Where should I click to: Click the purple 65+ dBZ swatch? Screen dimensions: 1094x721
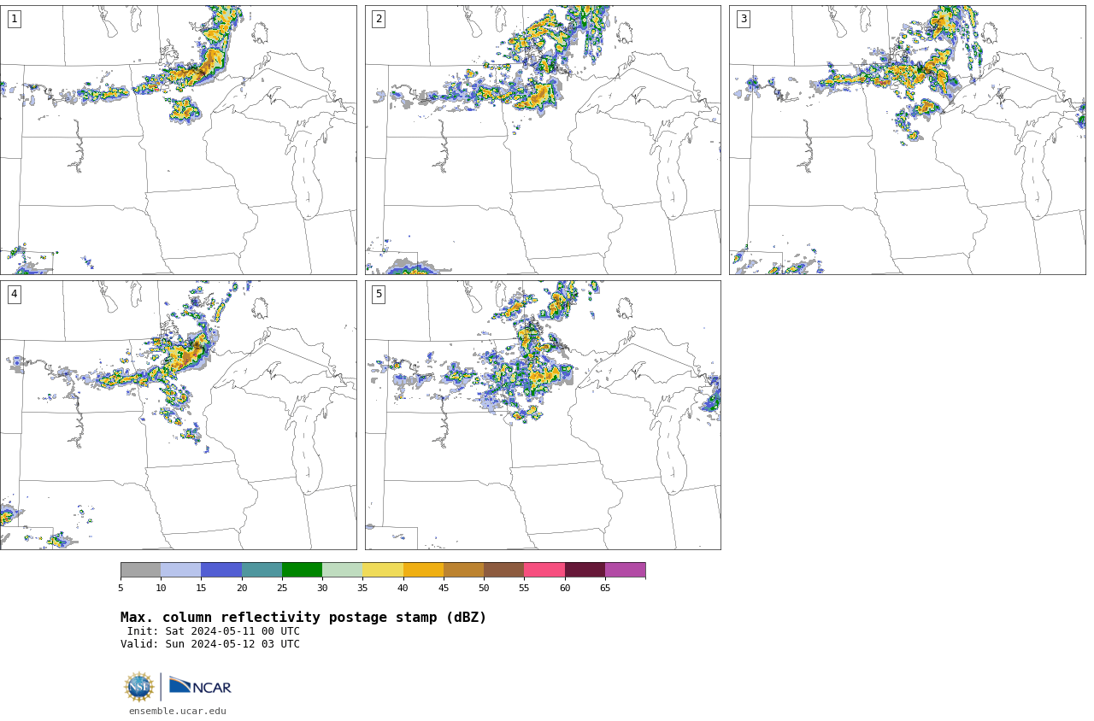[x=625, y=570]
